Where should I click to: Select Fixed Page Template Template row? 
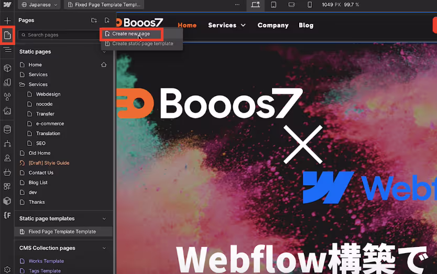[63, 232]
